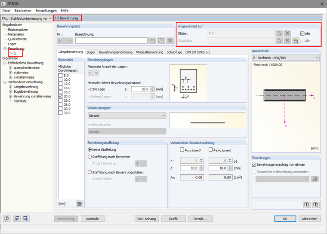Select Lager in the navigation tree
This screenshot has width=327, height=234.
point(12,44)
